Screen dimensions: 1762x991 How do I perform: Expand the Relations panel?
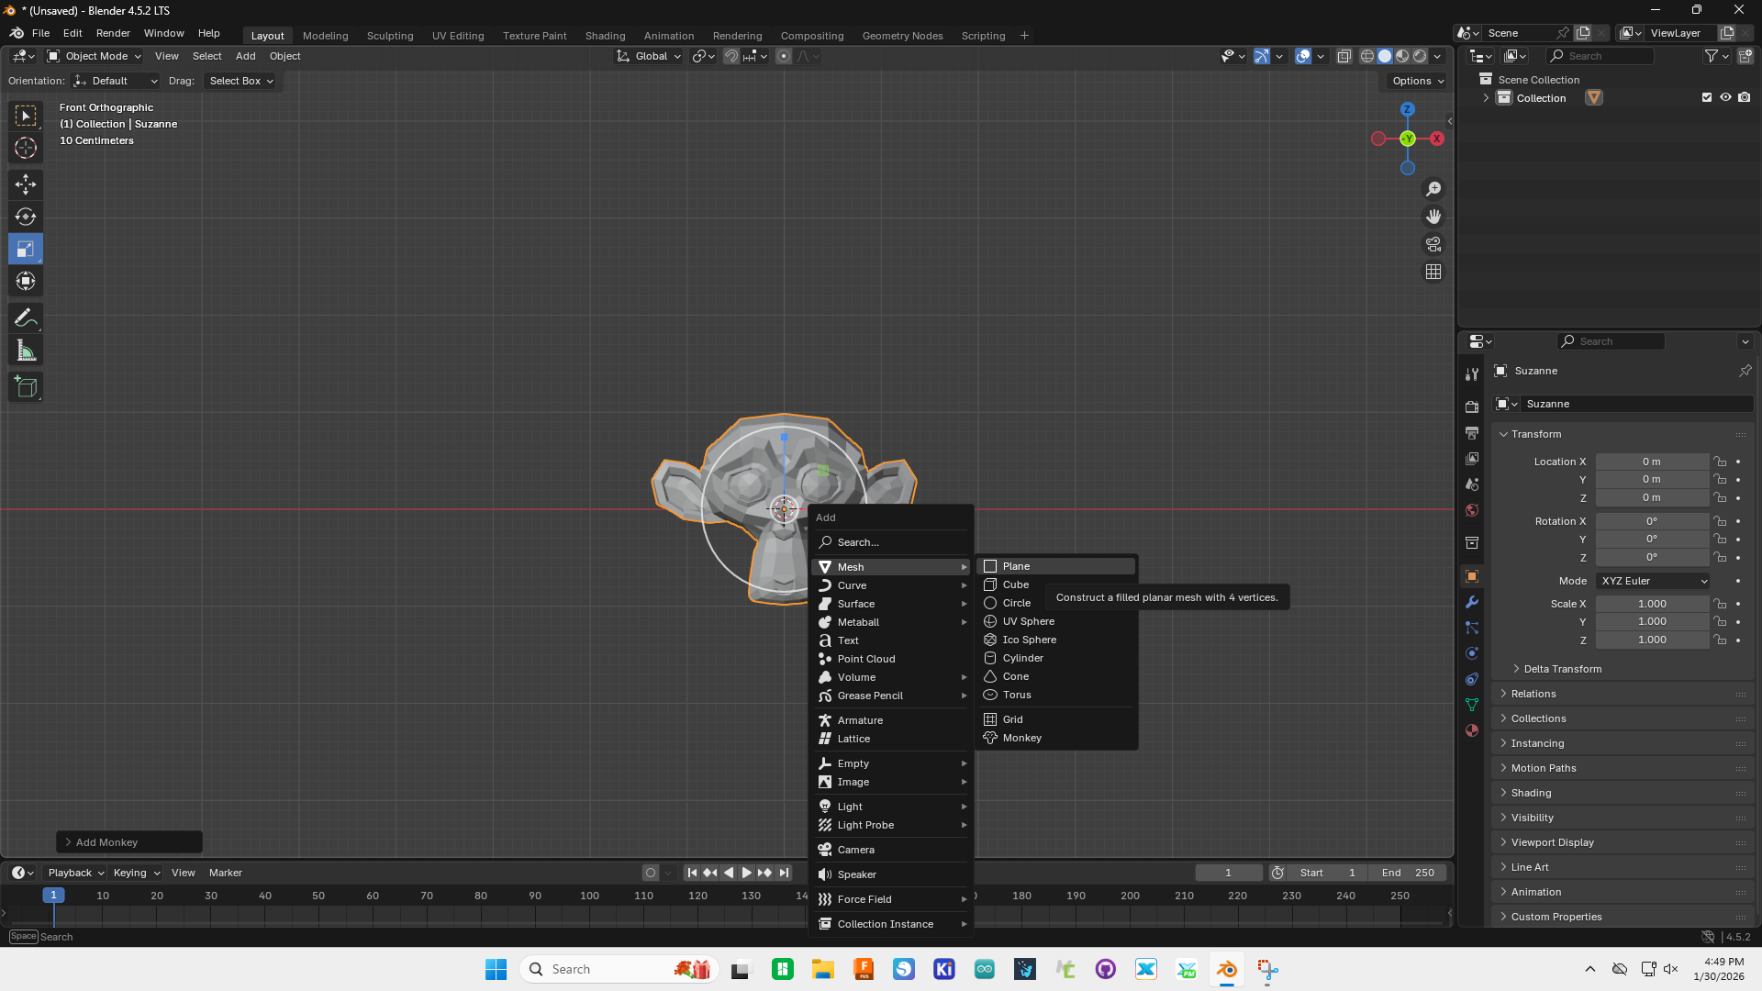(1533, 694)
